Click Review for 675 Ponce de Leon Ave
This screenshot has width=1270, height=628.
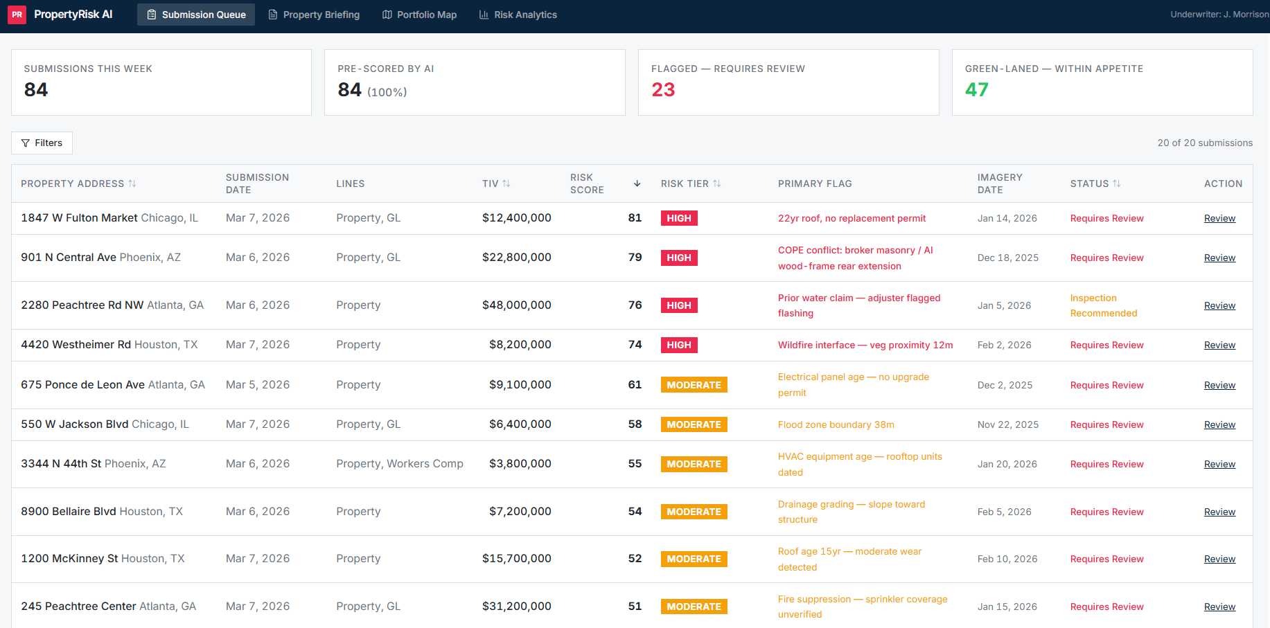(1219, 385)
